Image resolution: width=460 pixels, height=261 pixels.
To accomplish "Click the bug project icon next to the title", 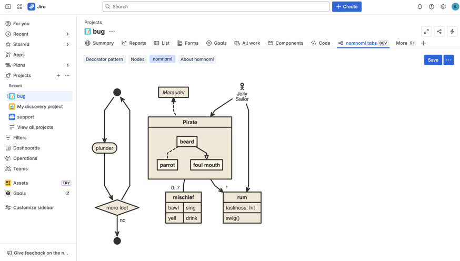I will pos(87,32).
